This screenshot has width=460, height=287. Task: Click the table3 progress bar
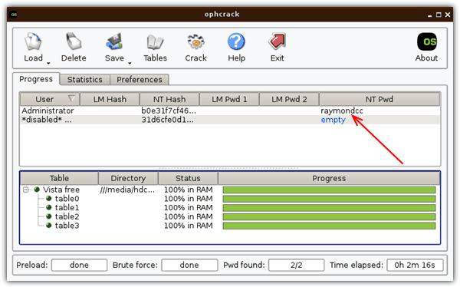(329, 226)
